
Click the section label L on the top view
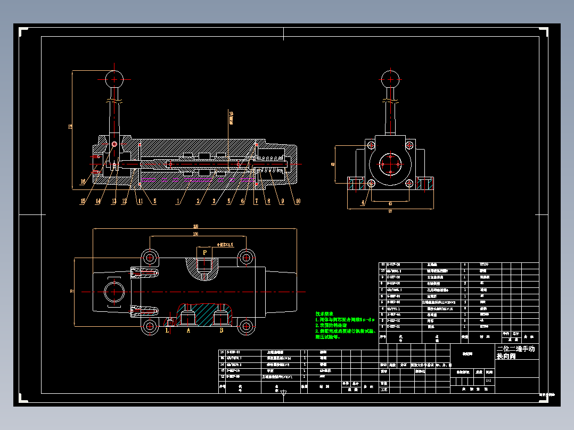[x=167, y=330]
